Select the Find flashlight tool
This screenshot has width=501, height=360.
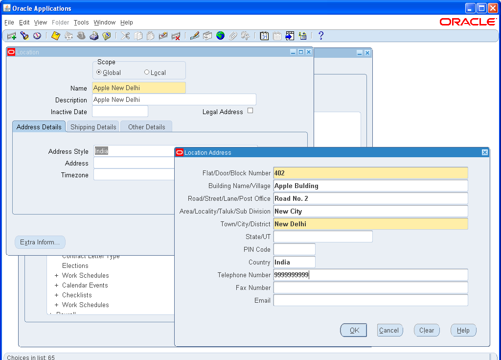click(24, 35)
